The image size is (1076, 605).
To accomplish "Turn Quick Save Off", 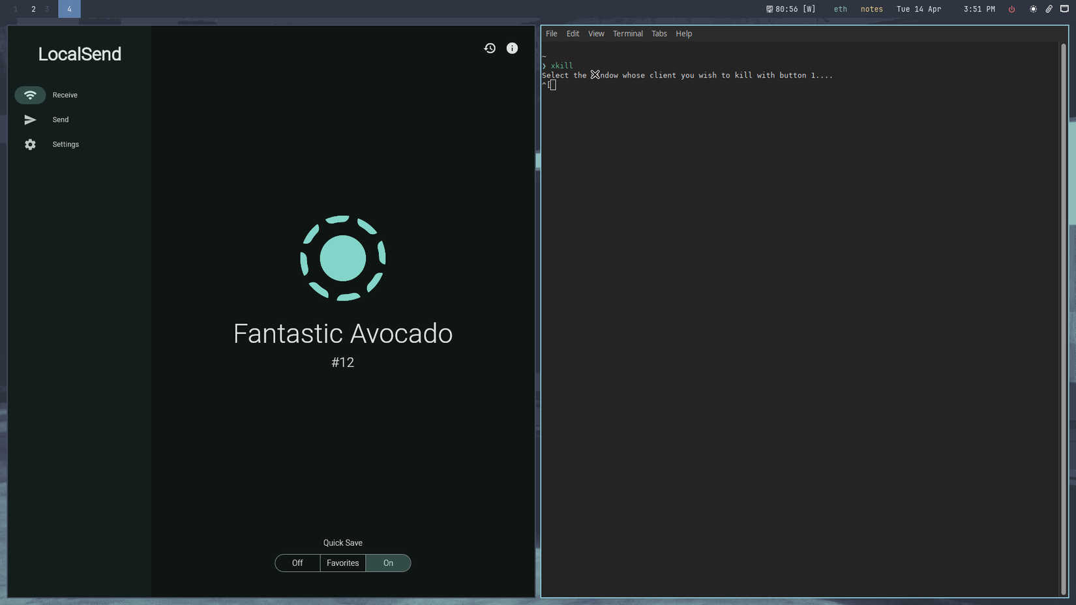I will coord(297,563).
